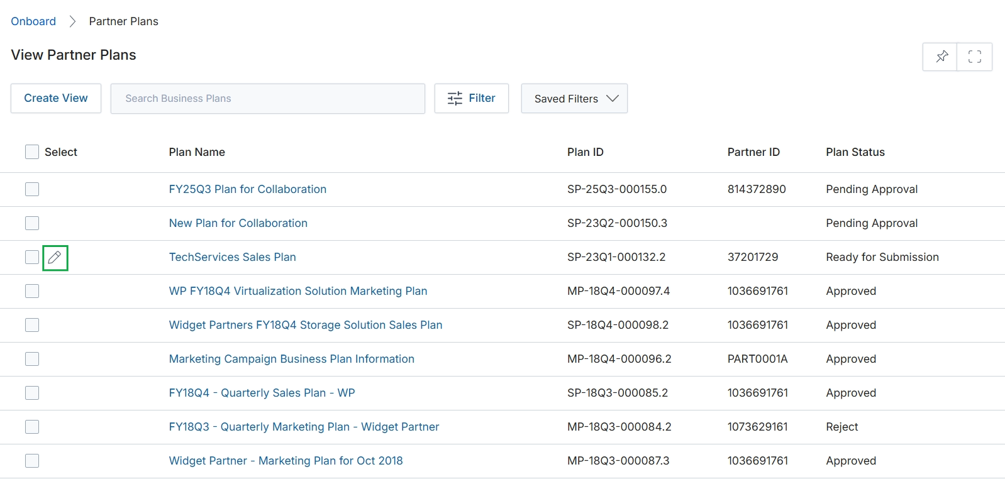The height and width of the screenshot is (479, 1005).
Task: Click partner ID 814372890
Action: click(757, 189)
